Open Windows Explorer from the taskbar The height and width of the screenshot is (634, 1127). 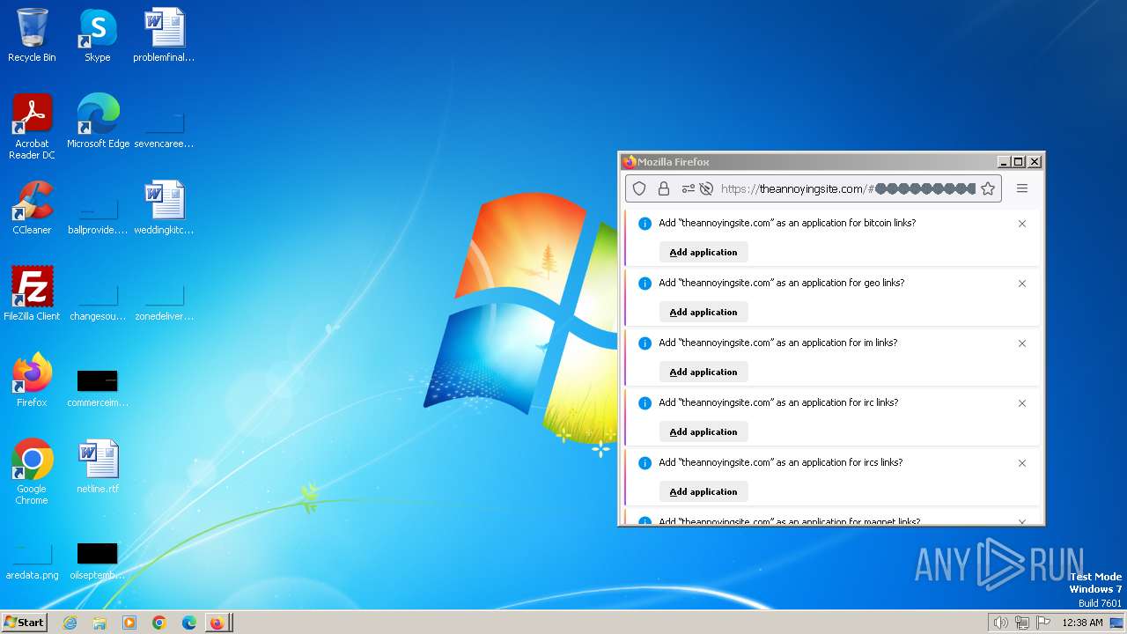click(x=99, y=623)
